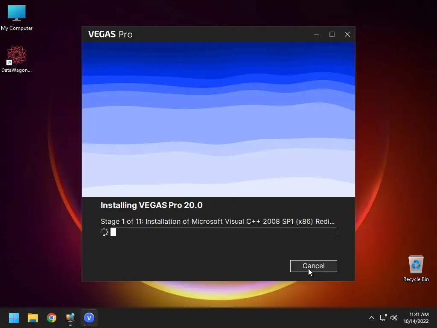Click the installation progress bar
Image resolution: width=437 pixels, height=328 pixels.
(x=224, y=232)
